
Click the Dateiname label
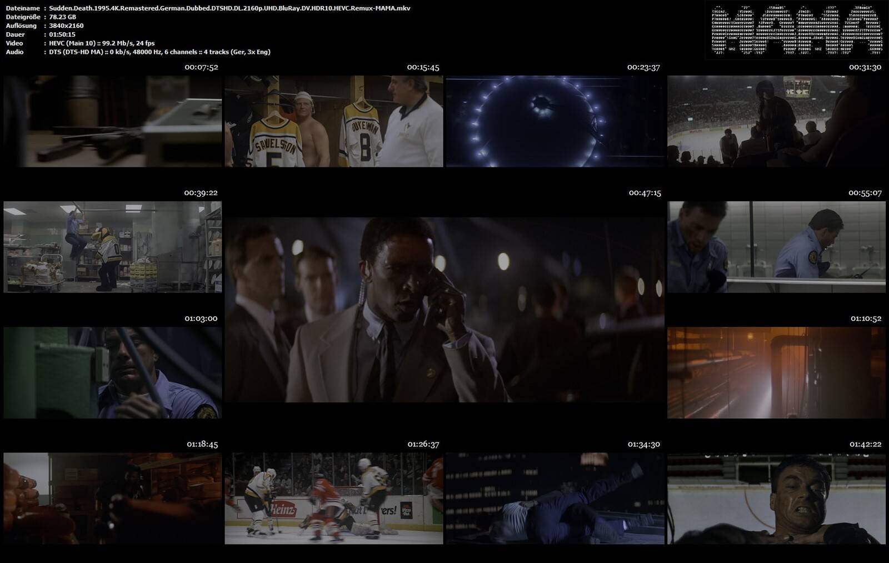[23, 8]
